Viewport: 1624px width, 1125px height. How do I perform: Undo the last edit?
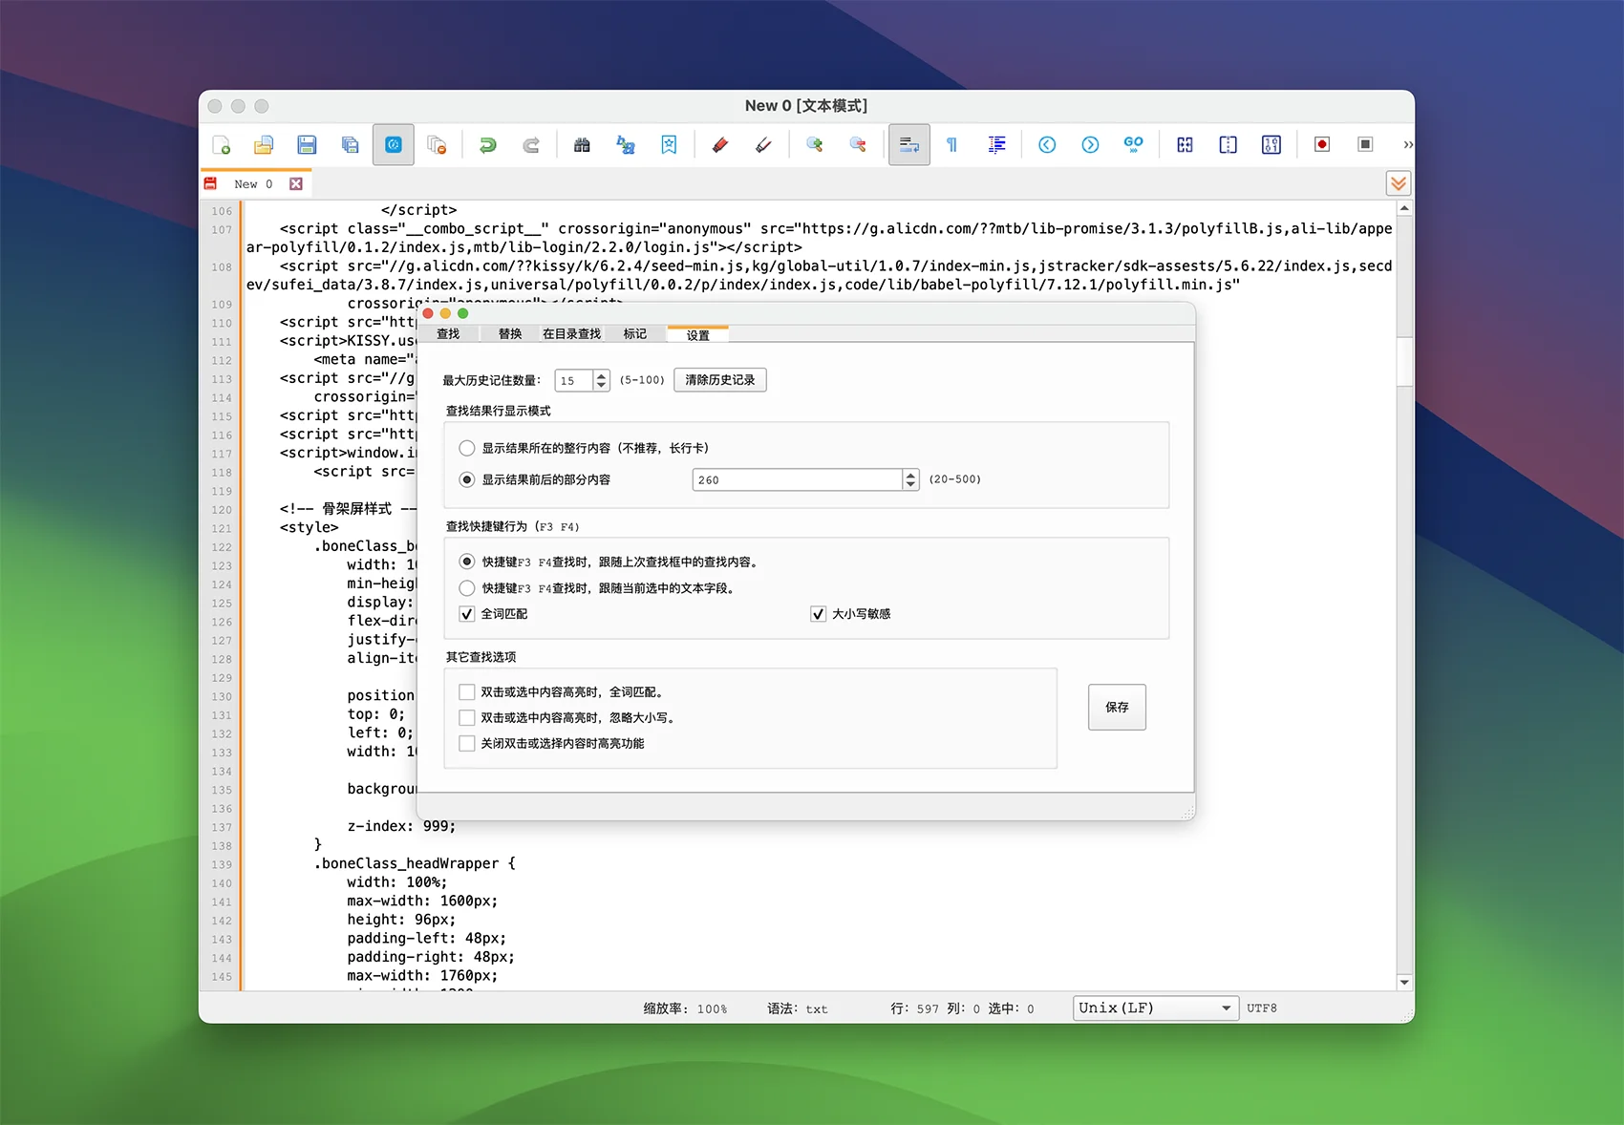[487, 145]
